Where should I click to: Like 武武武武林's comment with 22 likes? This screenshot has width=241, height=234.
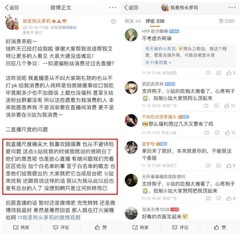coord(230,105)
